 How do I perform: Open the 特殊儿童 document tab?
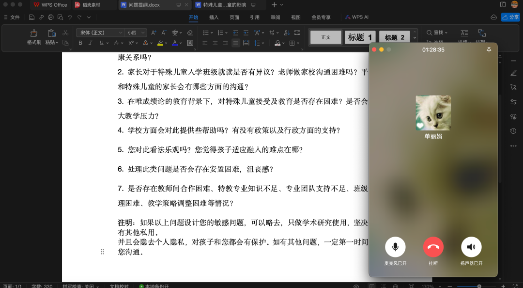point(224,5)
